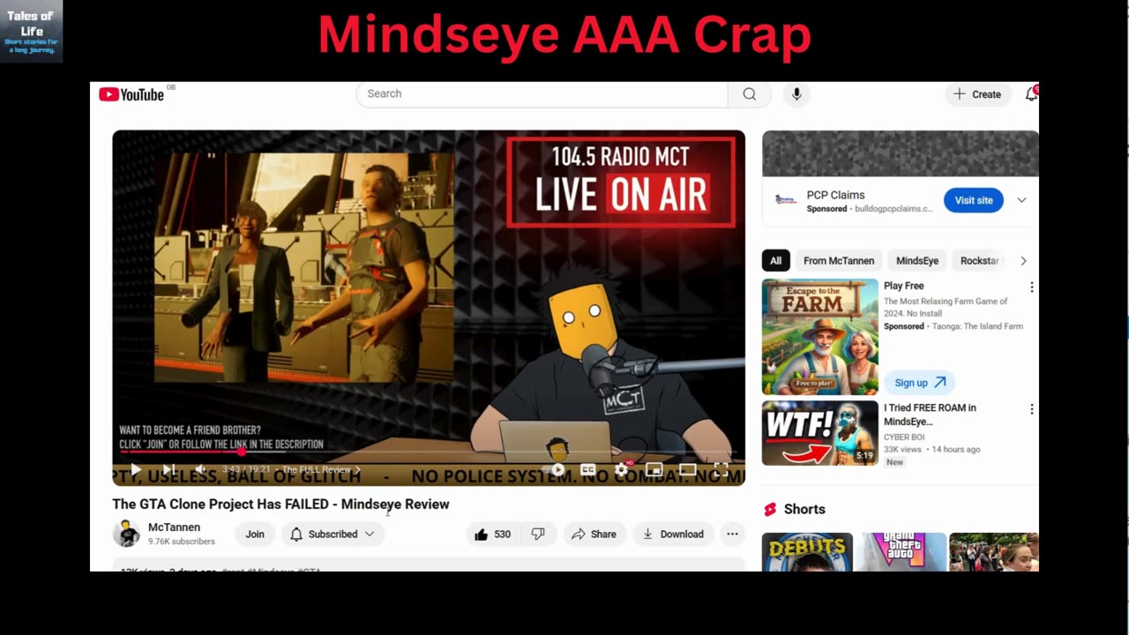Screen dimensions: 1129x635
Task: Open the crowd photo short thumbnail
Action: [x=994, y=552]
